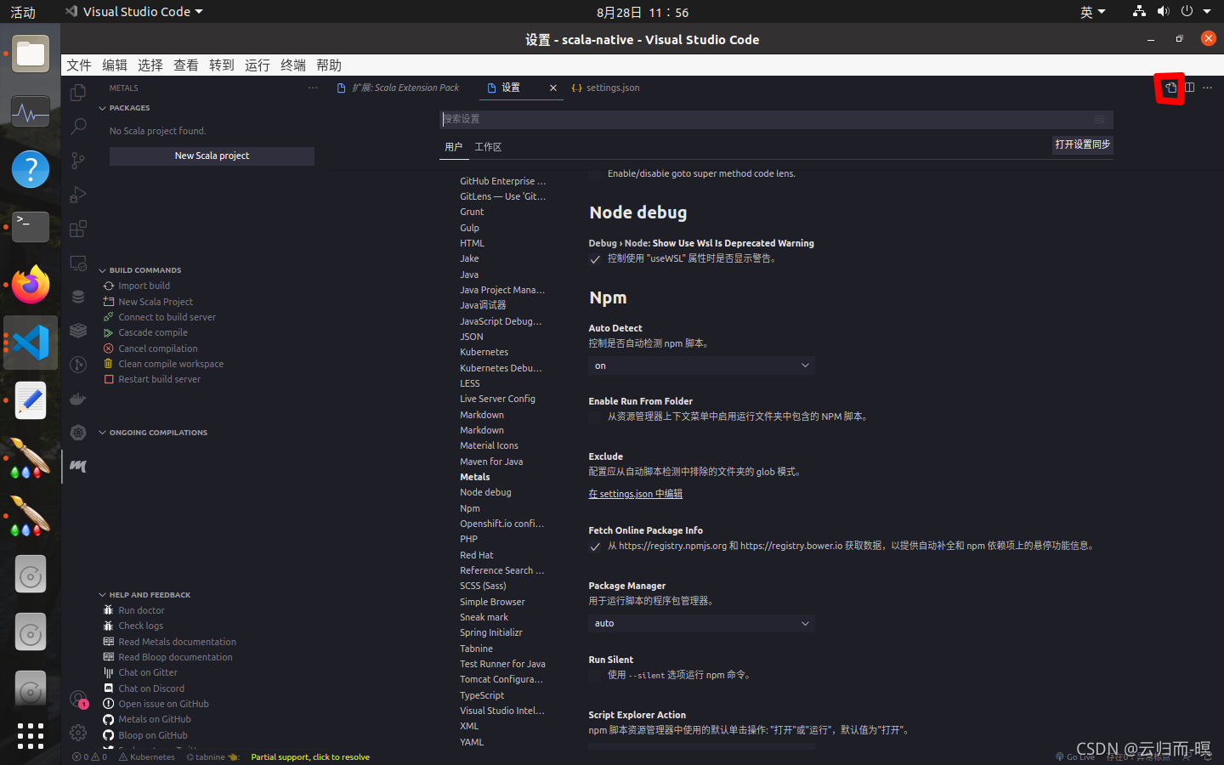Click the New Scala project button

(212, 156)
